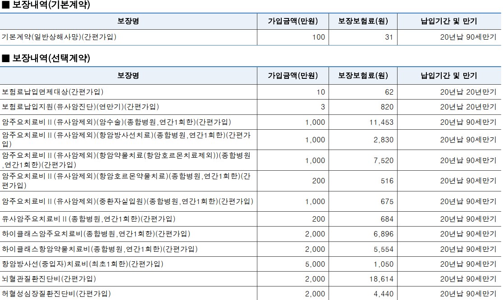Click '20년납 90세만기' in 허혈성심장질환진단비 row
Screen dimensions: 503x300
(x=468, y=294)
